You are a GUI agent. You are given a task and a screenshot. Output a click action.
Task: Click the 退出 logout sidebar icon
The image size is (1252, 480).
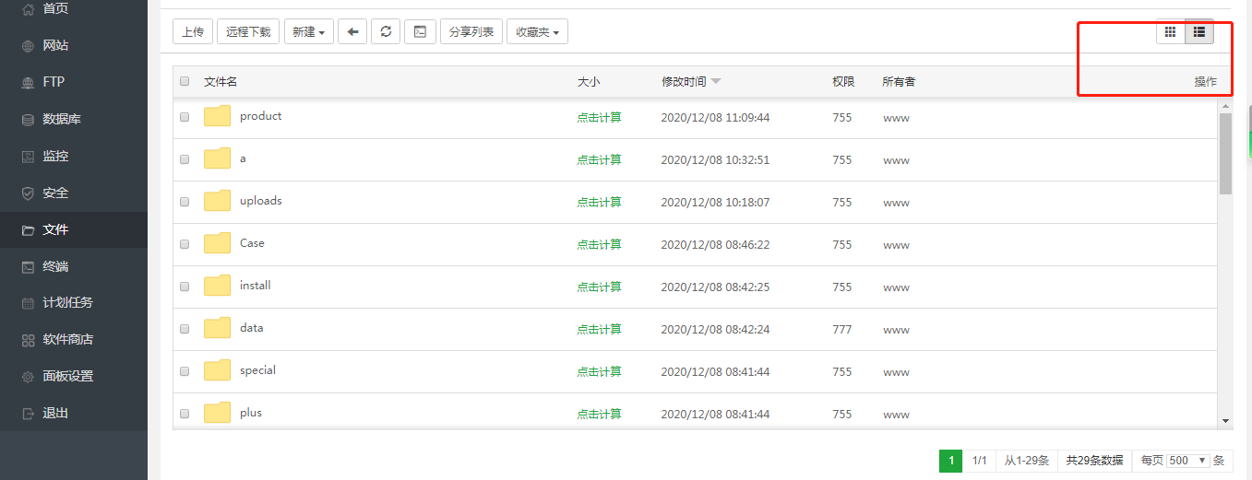[x=28, y=414]
